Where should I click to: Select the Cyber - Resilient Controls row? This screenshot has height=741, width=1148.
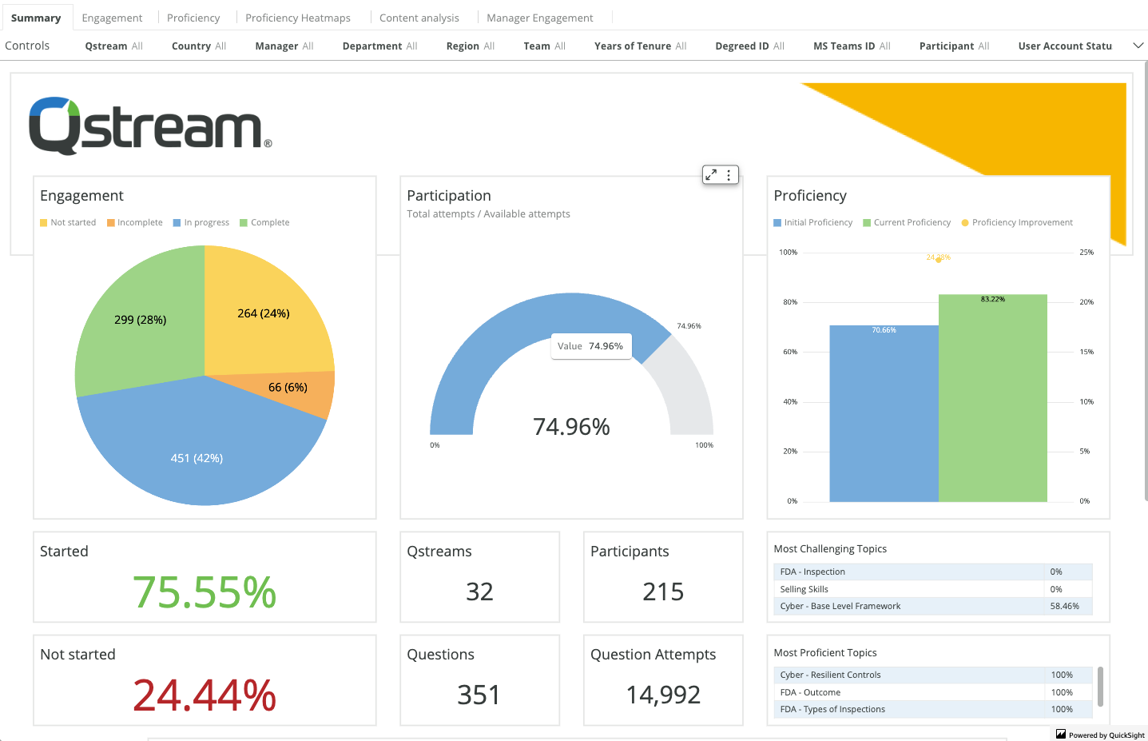(x=932, y=675)
